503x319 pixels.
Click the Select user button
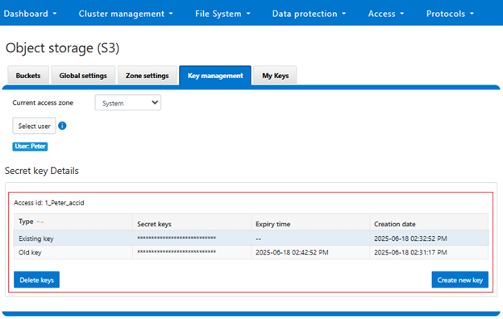[x=34, y=126]
